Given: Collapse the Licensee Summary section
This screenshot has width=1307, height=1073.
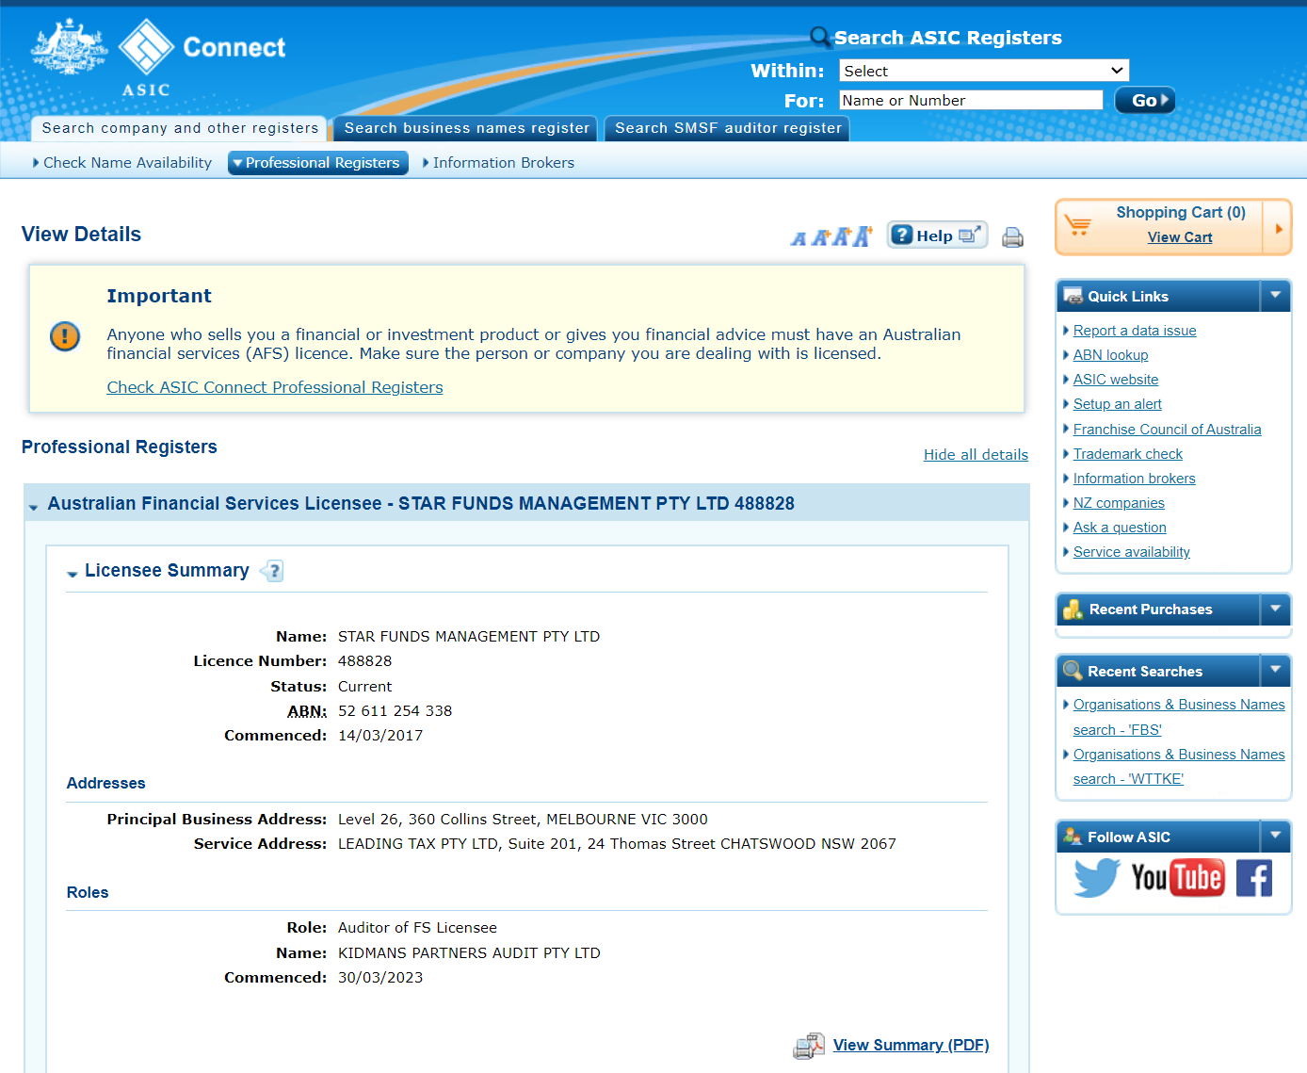Looking at the screenshot, I should click(x=73, y=574).
